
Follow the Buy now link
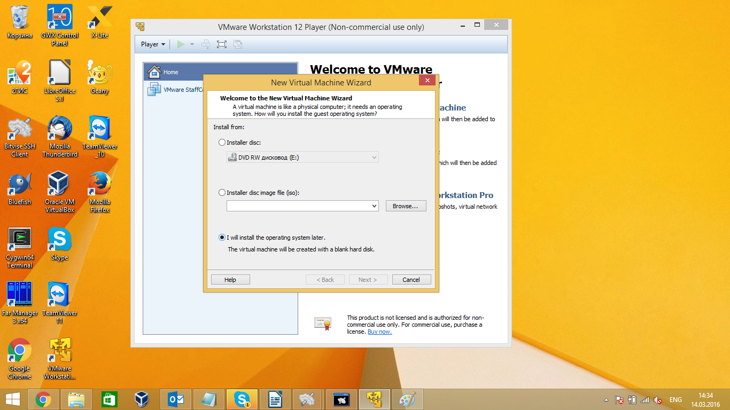pyautogui.click(x=379, y=332)
